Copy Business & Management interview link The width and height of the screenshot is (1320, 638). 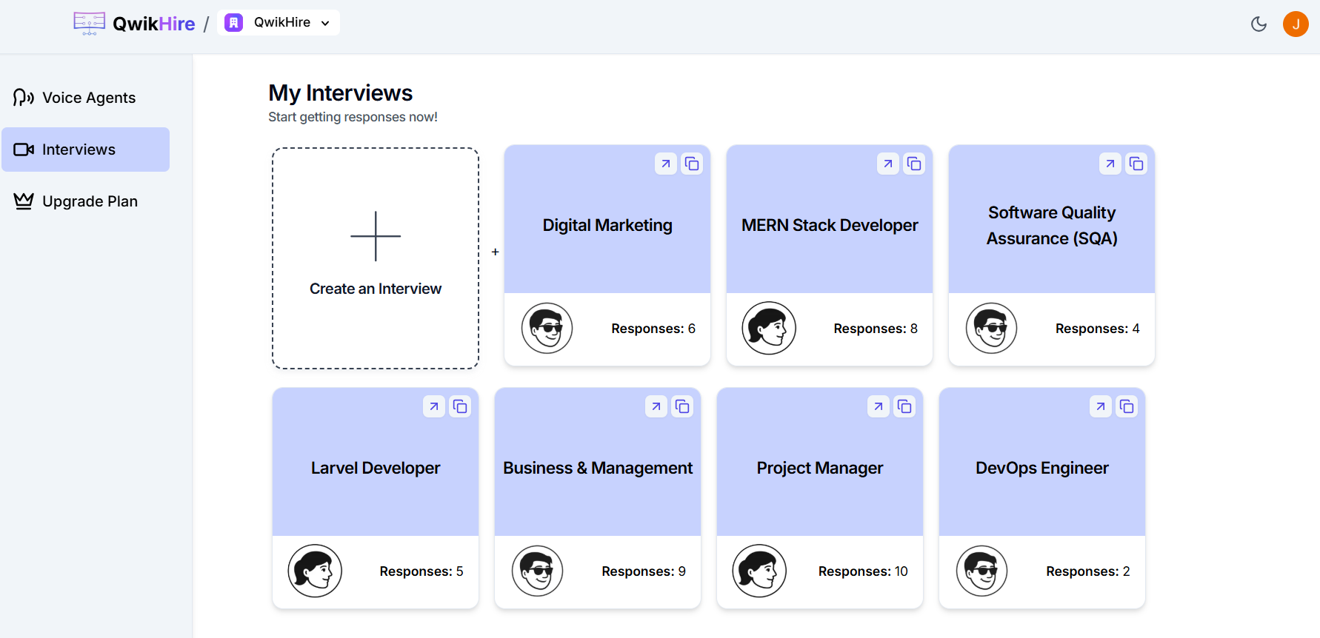pyautogui.click(x=682, y=406)
